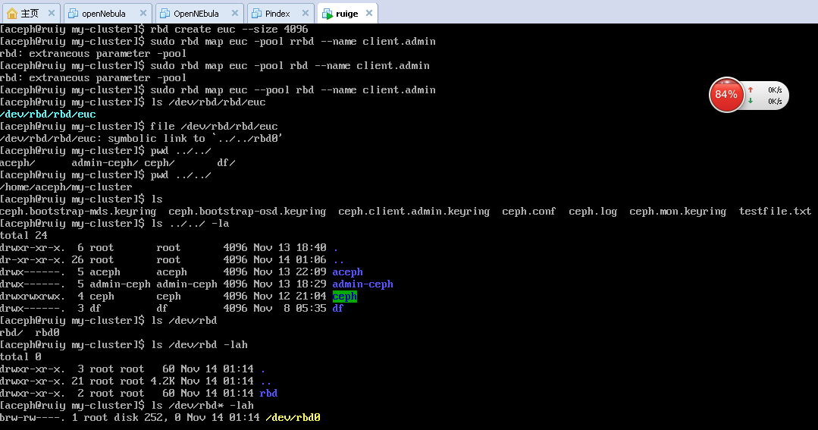Viewport: 818px width, 430px height.
Task: Click the red 84% memory ball
Action: pyautogui.click(x=726, y=95)
